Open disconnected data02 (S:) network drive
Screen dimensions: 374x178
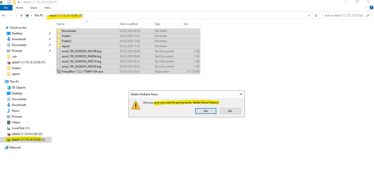pos(27,134)
